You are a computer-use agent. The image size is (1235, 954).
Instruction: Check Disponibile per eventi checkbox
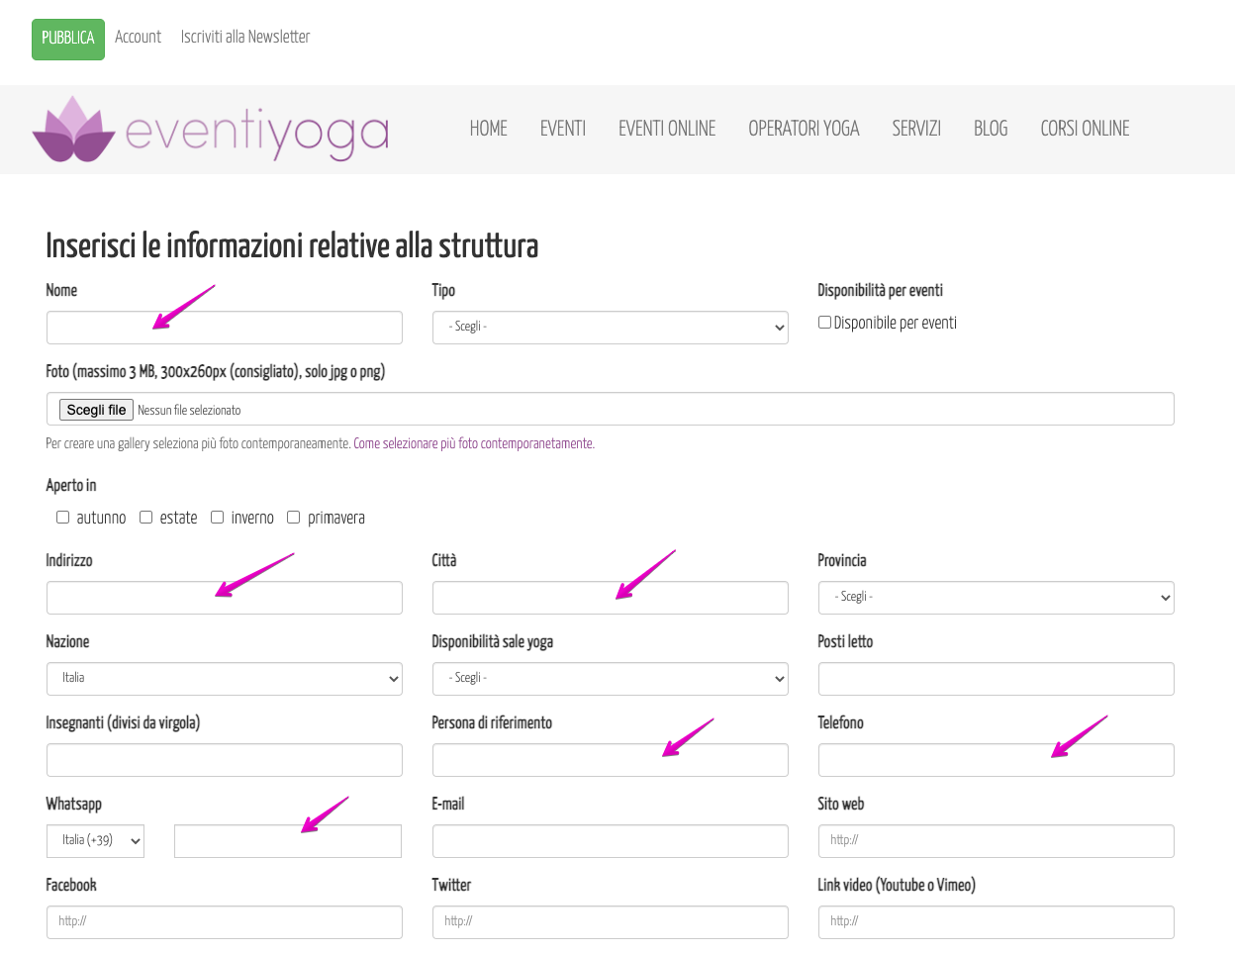[824, 323]
